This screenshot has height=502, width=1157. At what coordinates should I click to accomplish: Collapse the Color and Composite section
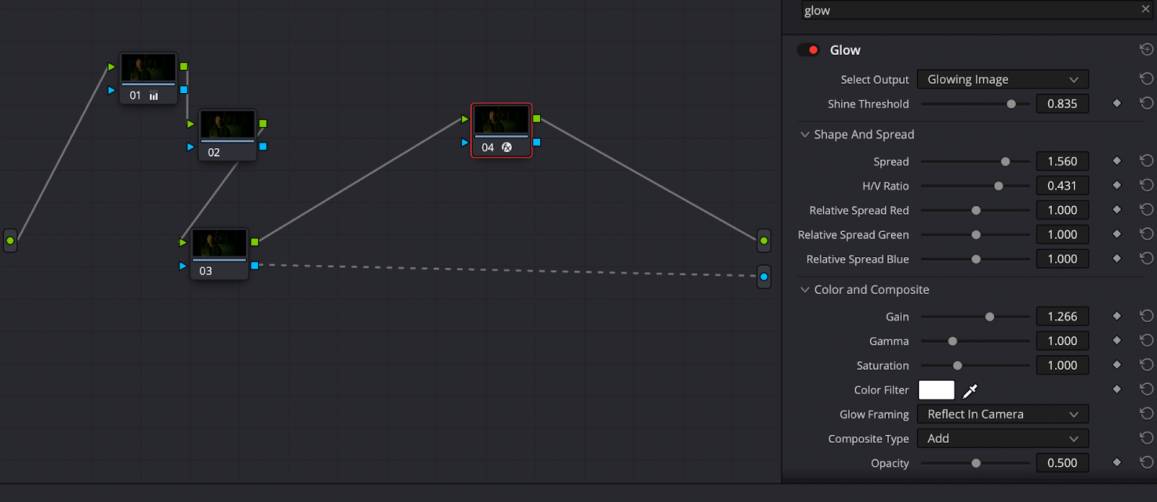pyautogui.click(x=805, y=290)
